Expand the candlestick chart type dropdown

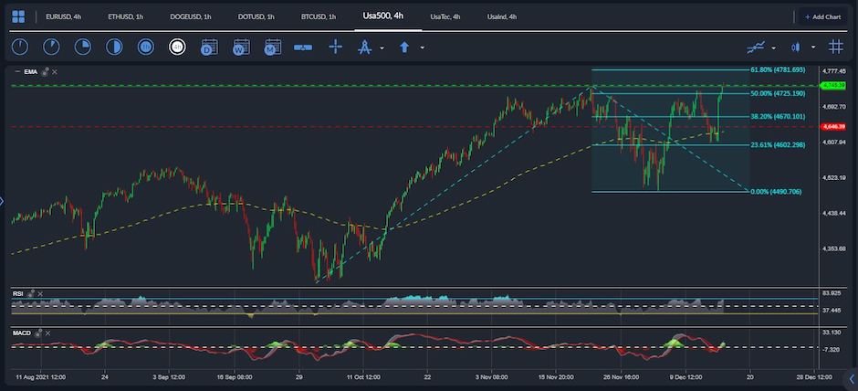pos(813,48)
